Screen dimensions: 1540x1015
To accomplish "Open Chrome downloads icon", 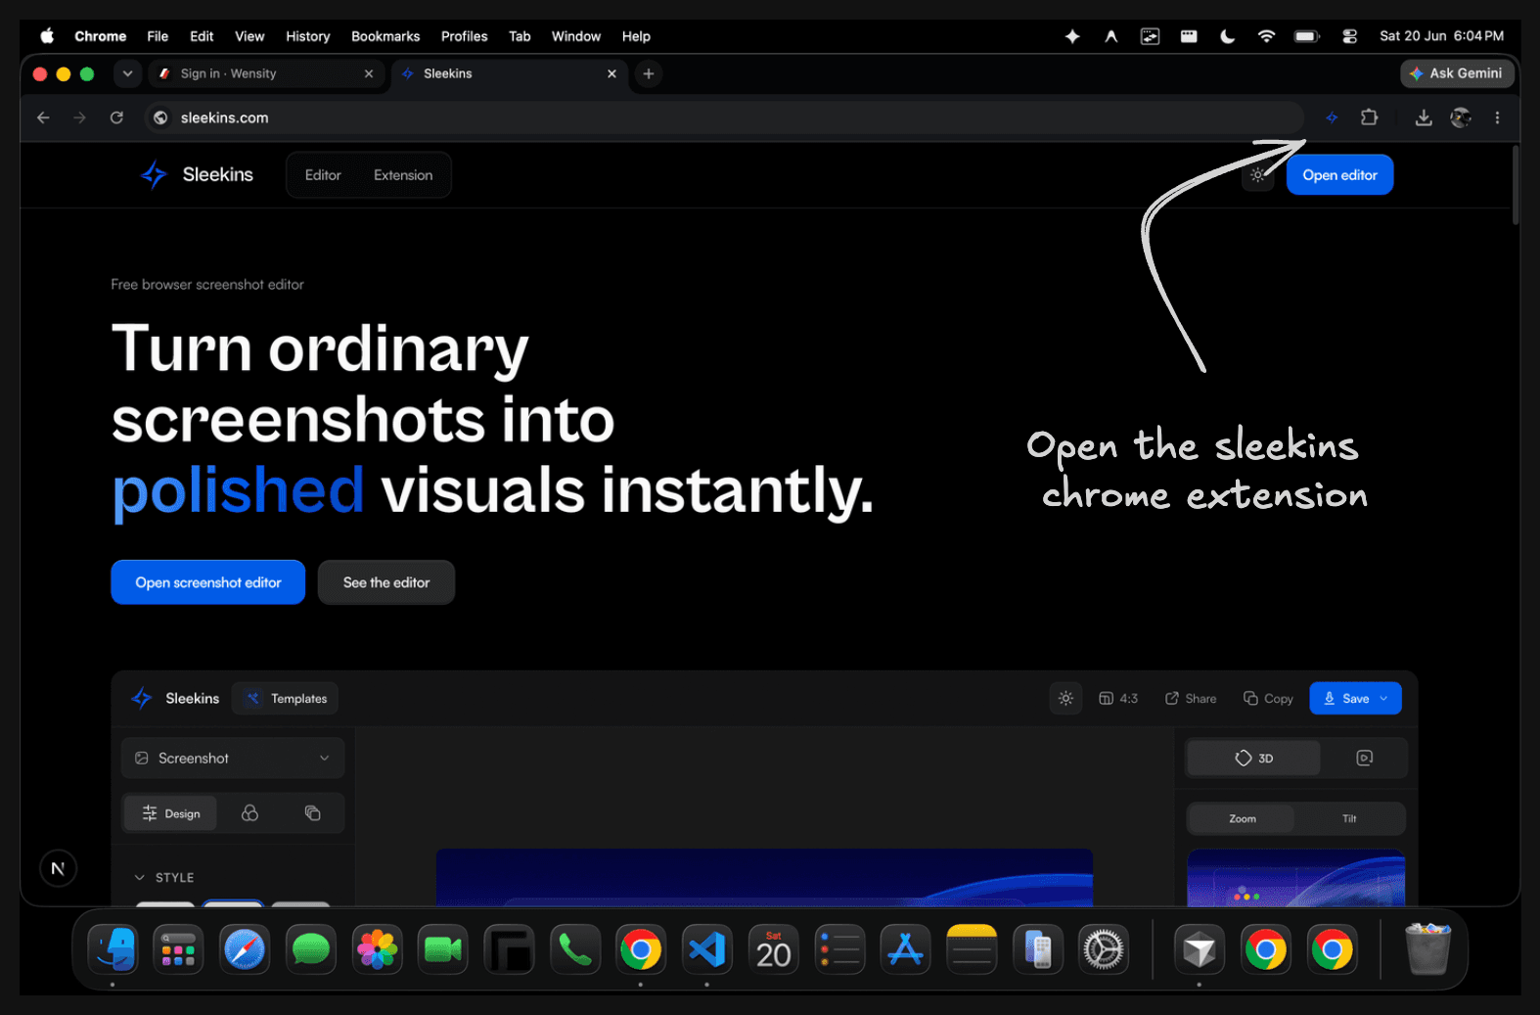I will (1424, 117).
